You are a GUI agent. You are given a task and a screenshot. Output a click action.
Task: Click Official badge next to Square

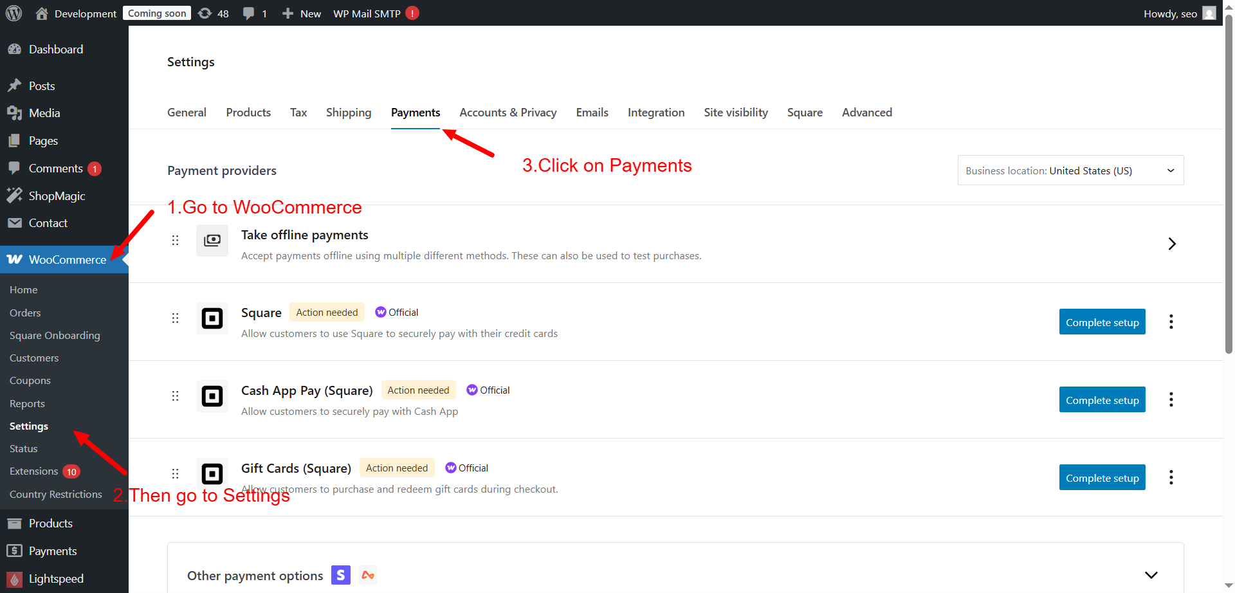pos(396,312)
